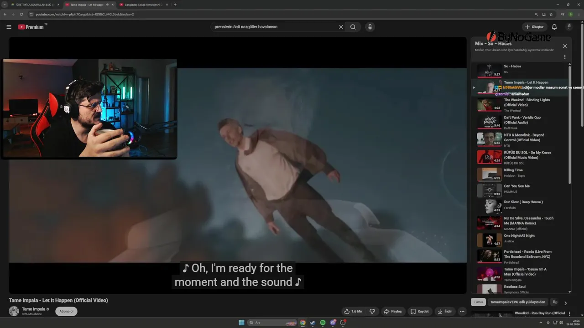
Task: Open the Tame Impala channel name link
Action: (33, 309)
